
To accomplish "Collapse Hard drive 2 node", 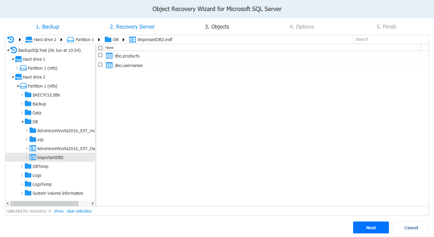I will click(x=13, y=77).
